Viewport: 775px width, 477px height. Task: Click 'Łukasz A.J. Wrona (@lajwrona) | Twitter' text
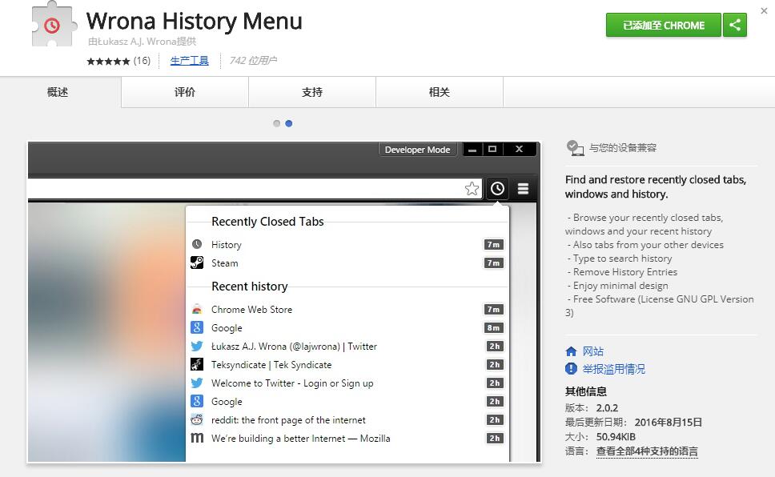tap(294, 347)
